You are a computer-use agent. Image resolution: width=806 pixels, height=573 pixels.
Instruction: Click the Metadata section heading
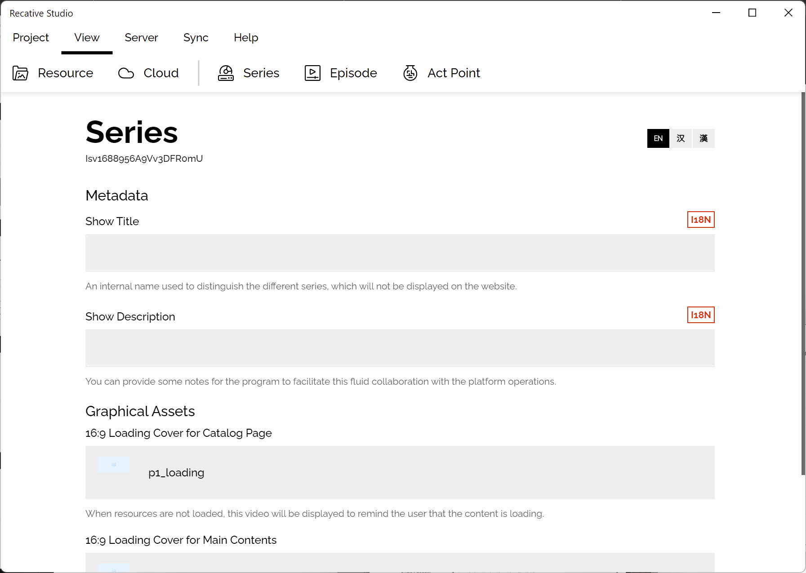click(x=117, y=195)
